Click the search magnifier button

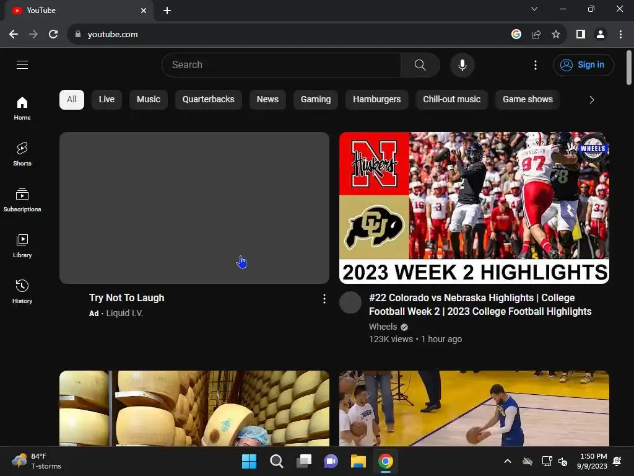point(420,64)
